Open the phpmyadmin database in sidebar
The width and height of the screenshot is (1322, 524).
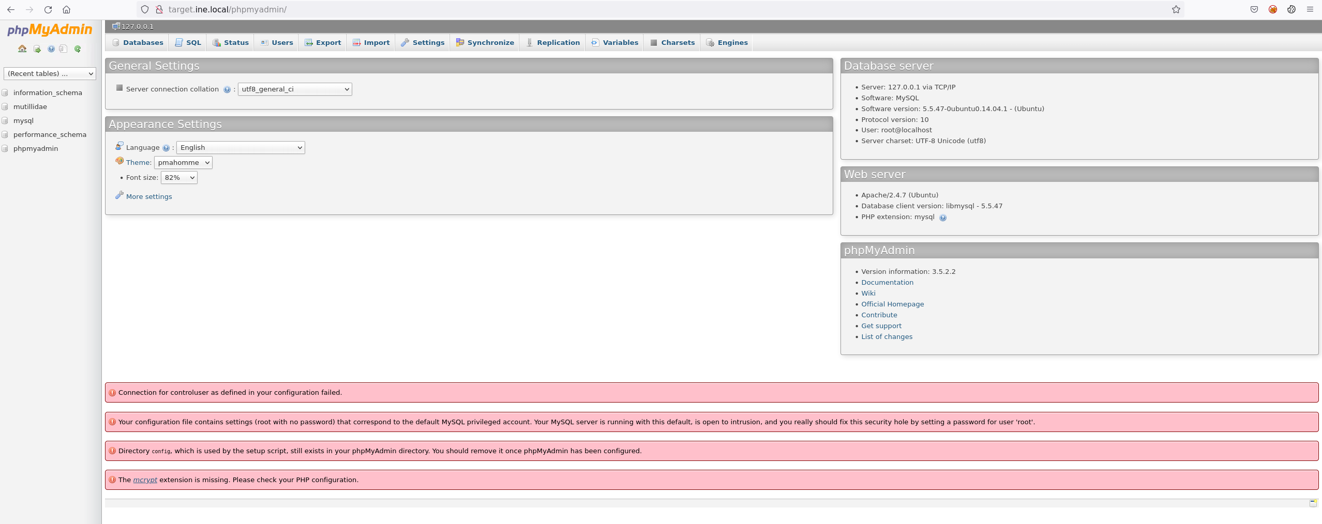tap(36, 149)
